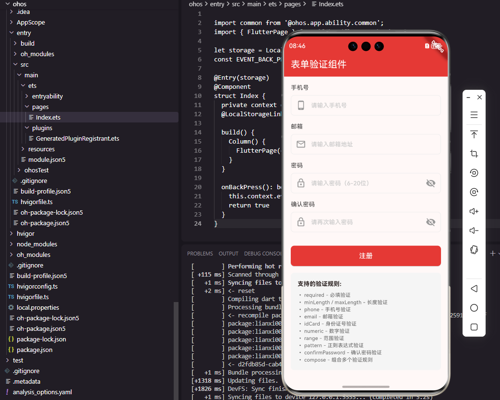Click line number 24 in editor gutter
500x400 pixels.
click(x=198, y=223)
